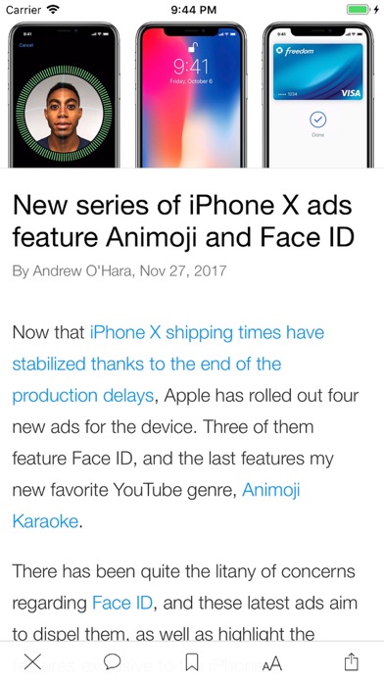Tap the Done checkmark in wallet image
Viewport: 384px width, 682px height.
coord(318,121)
